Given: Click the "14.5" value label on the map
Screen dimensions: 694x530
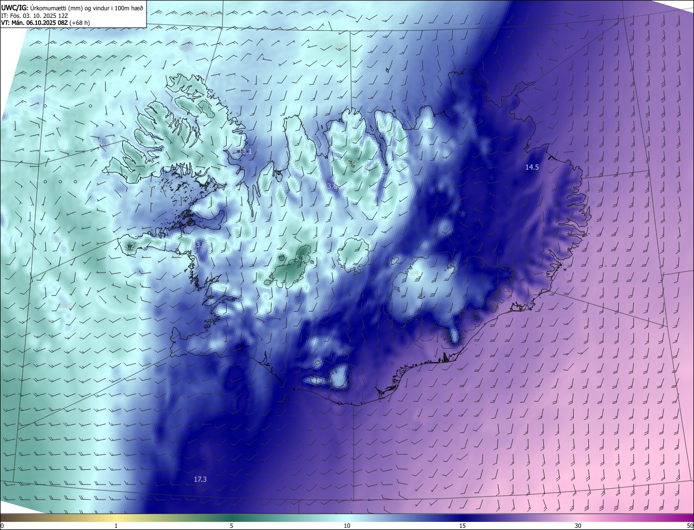Looking at the screenshot, I should pos(532,167).
